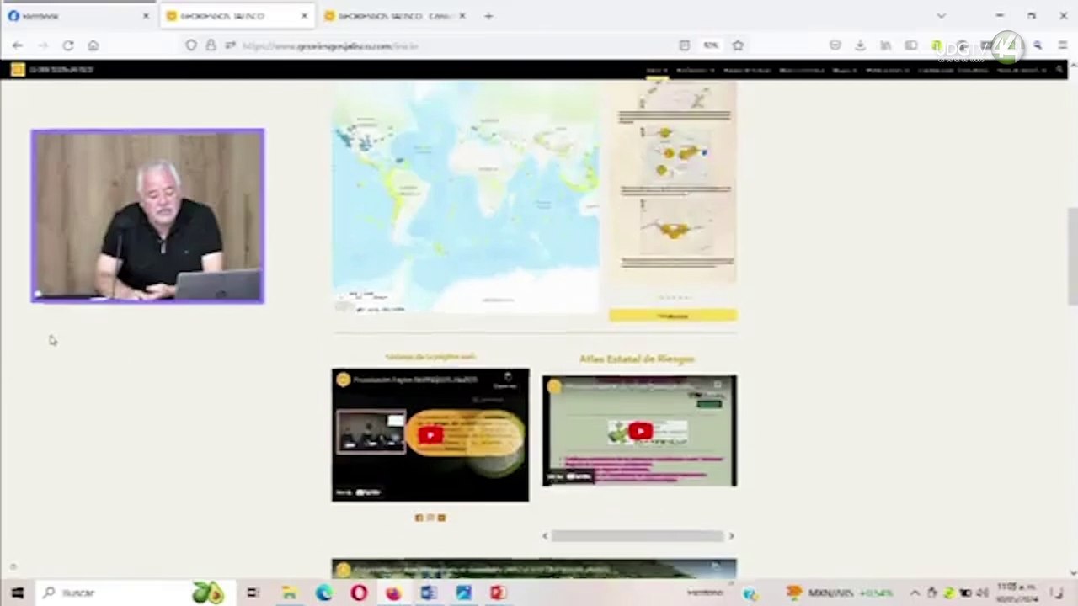Play the left YouTube video
The image size is (1078, 606).
click(x=430, y=435)
